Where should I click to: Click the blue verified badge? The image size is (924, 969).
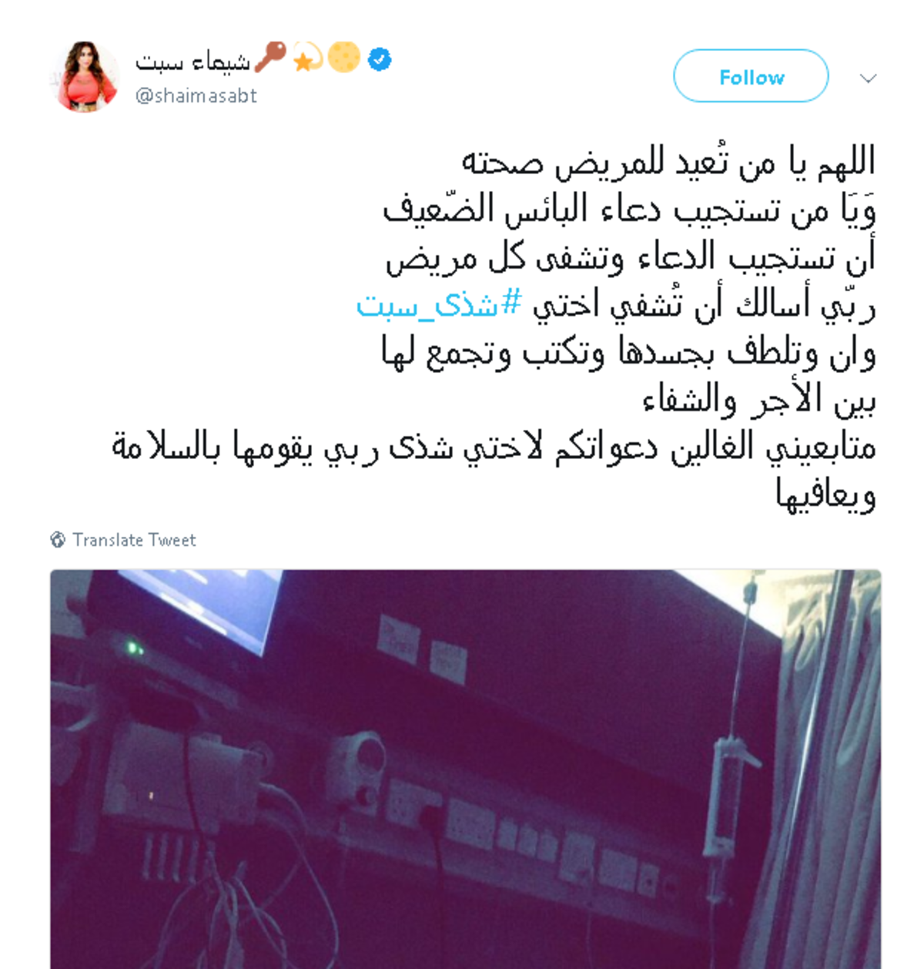click(x=380, y=59)
